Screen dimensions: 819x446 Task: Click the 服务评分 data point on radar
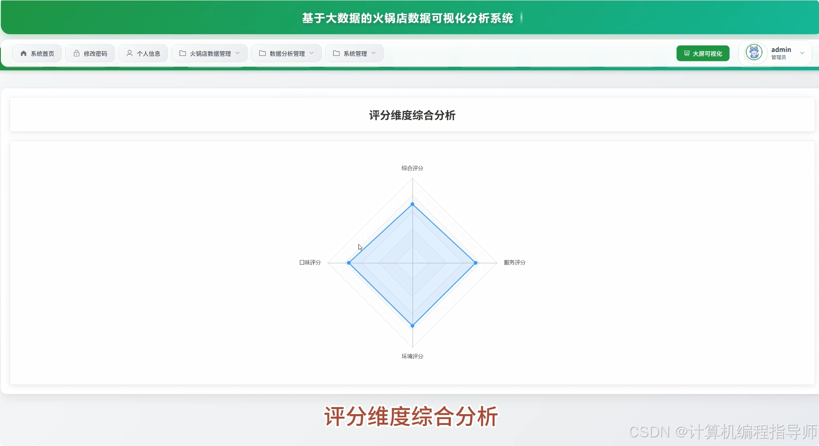point(476,263)
